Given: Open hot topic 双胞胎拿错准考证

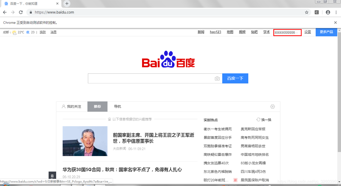Looking at the screenshot, I should 218,146.
